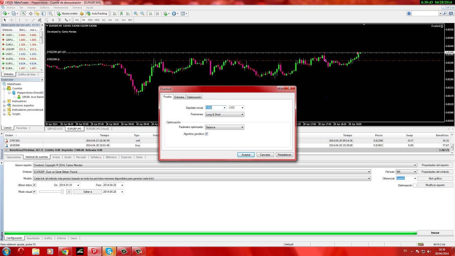Image resolution: width=455 pixels, height=256 pixels.
Task: Toggle the Navigator star-folder icon
Action: click(x=37, y=14)
